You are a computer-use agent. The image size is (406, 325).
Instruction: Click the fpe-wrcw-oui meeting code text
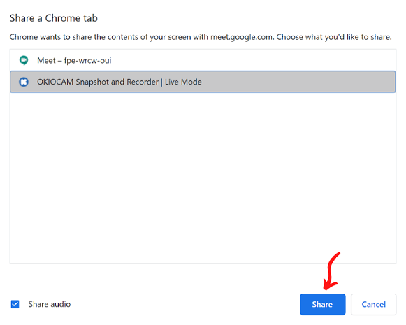coord(88,61)
